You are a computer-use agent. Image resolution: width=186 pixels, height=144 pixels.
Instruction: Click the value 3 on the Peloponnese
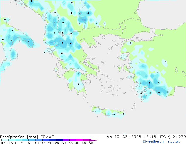point(79,74)
